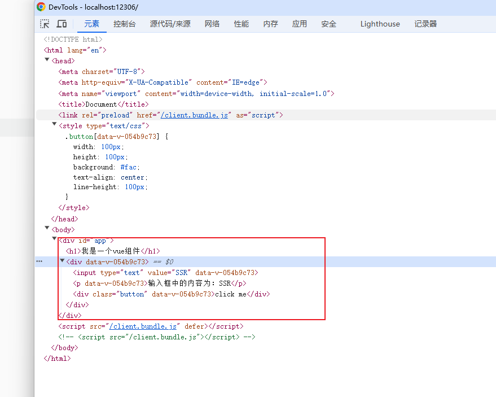
Task: Open the Lighthouse tab
Action: coord(380,24)
